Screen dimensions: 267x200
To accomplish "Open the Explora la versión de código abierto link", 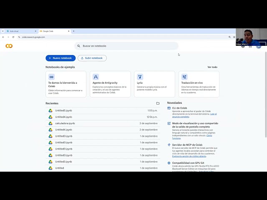I will coord(189,156).
